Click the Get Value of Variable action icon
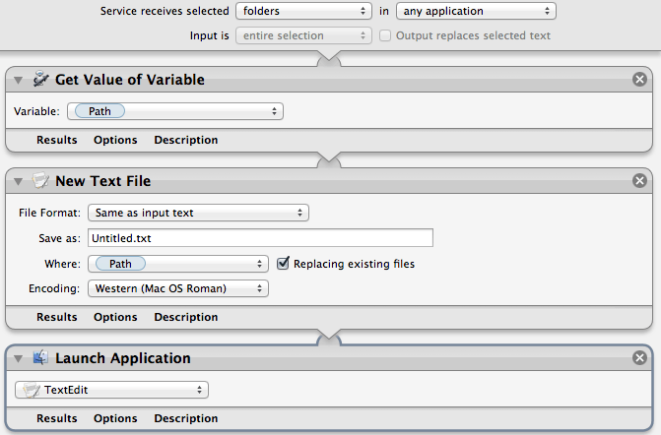 (40, 80)
